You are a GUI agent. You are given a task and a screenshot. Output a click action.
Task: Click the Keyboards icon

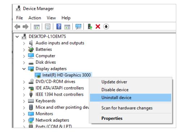(31, 101)
